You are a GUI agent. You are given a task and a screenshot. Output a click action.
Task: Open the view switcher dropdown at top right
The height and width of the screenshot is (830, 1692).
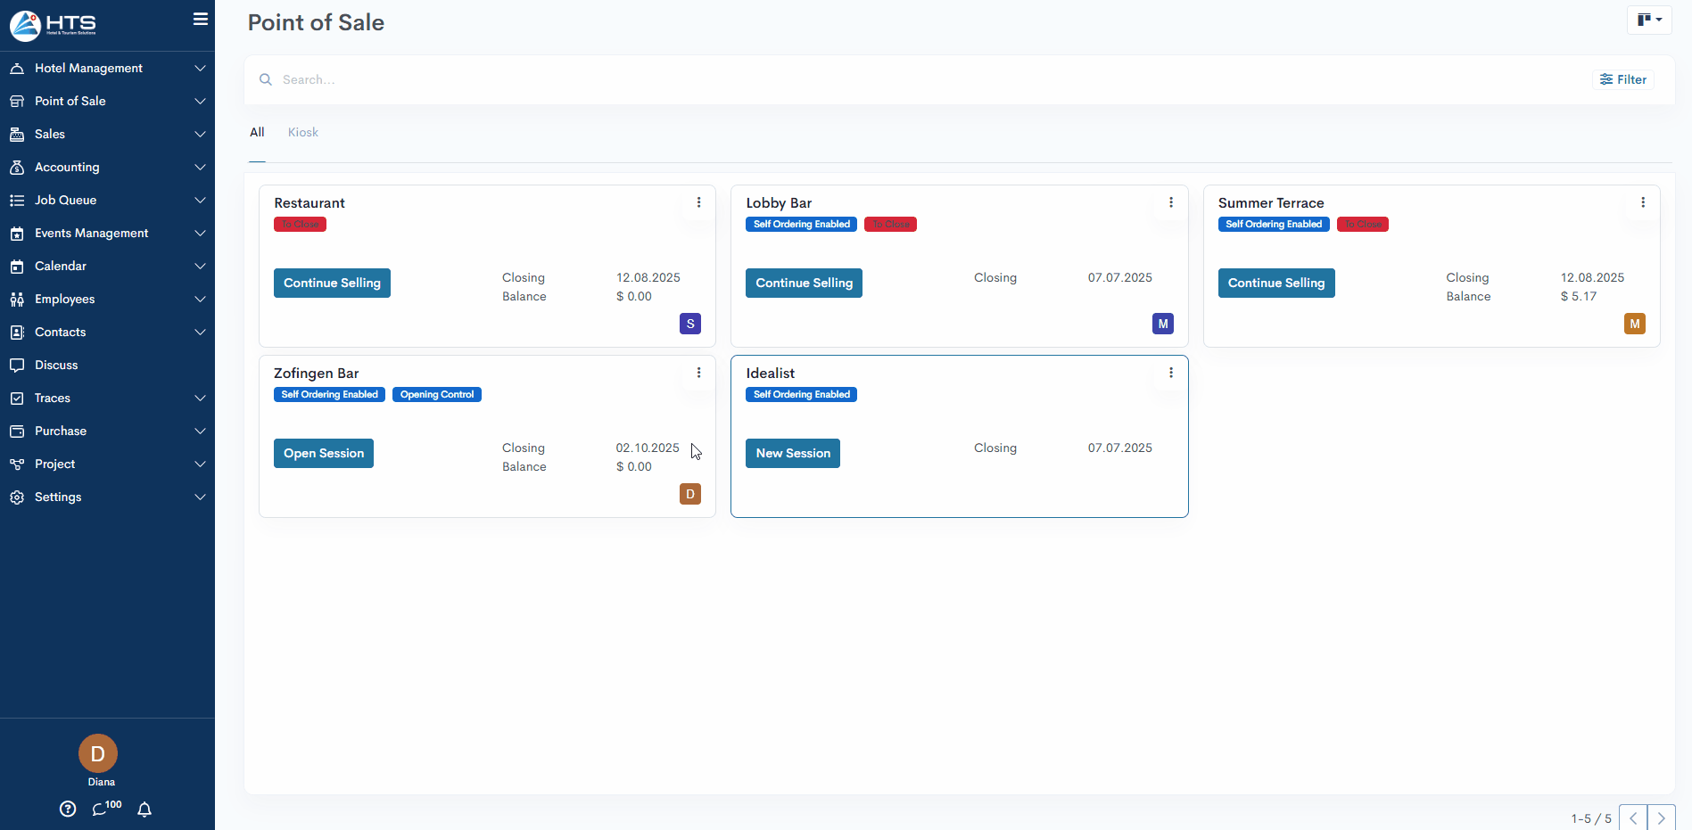click(1648, 20)
